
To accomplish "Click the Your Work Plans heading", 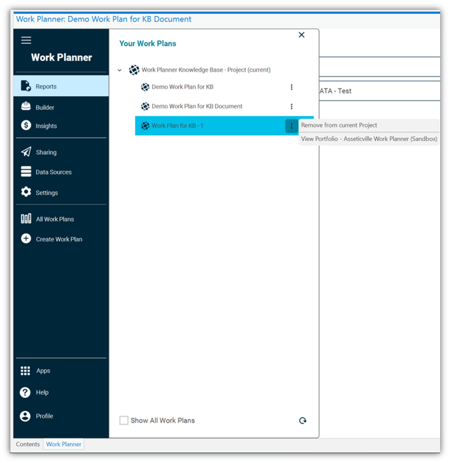I will pyautogui.click(x=148, y=43).
